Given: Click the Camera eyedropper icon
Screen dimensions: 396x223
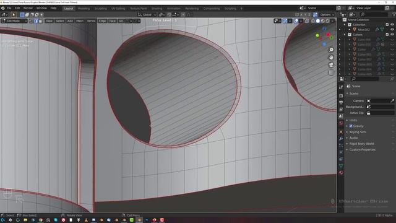Looking at the screenshot, I should pyautogui.click(x=392, y=100).
